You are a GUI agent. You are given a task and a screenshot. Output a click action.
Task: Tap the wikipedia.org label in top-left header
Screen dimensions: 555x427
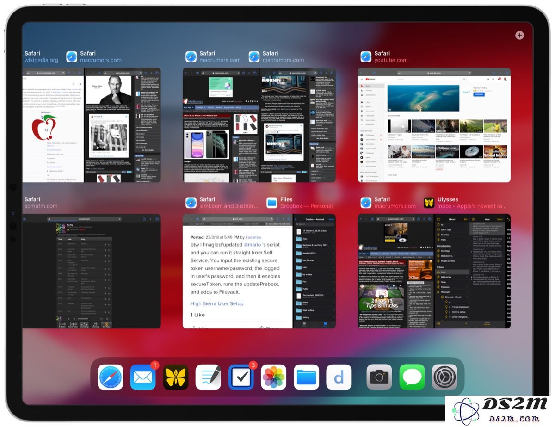point(41,60)
